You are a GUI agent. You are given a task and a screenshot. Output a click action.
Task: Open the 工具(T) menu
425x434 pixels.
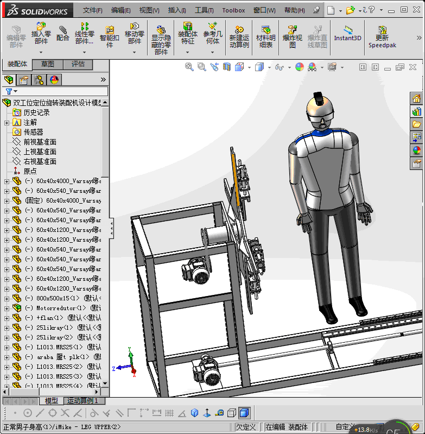click(x=204, y=10)
